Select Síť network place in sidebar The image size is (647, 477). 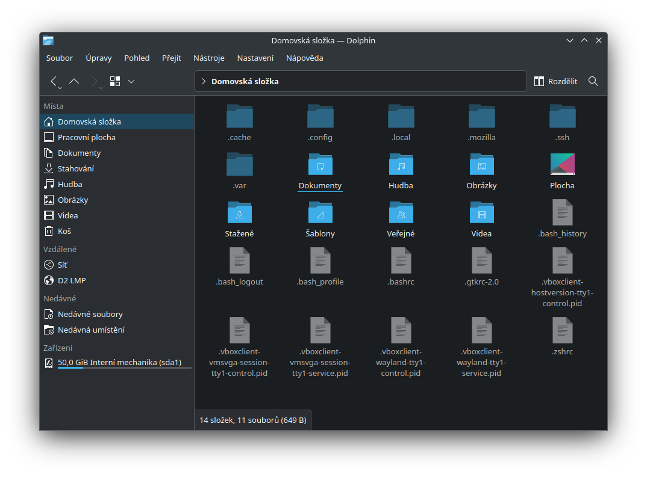63,265
